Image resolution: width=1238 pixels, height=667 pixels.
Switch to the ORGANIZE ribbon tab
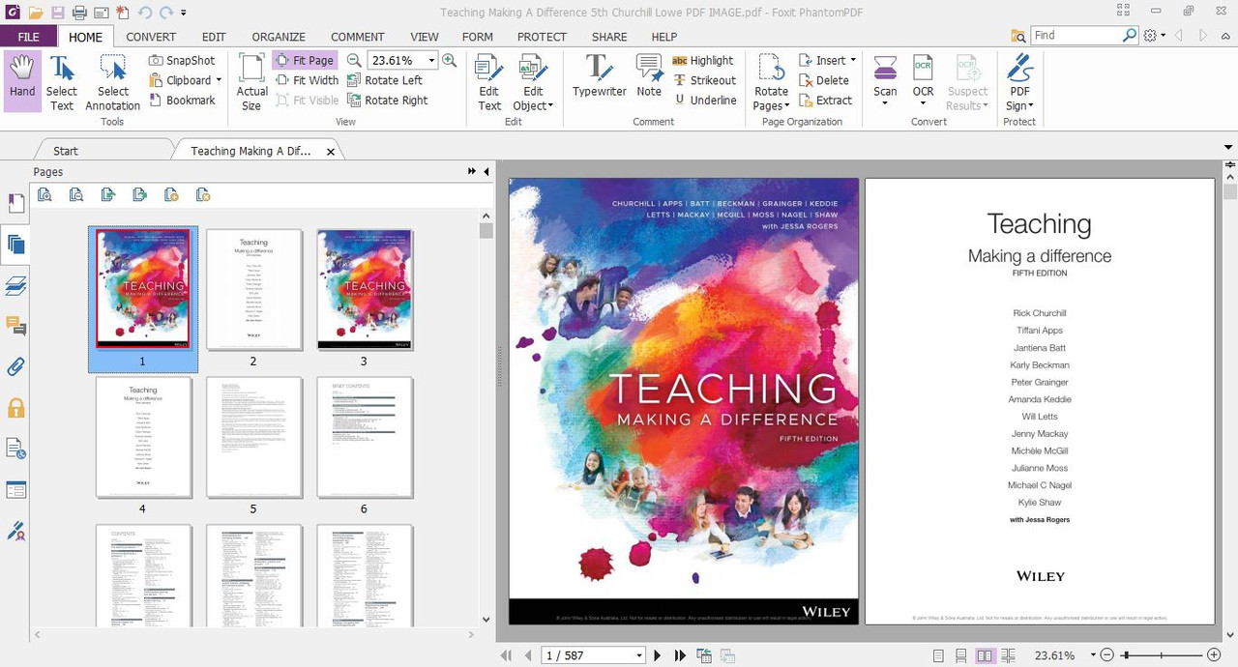pos(279,37)
